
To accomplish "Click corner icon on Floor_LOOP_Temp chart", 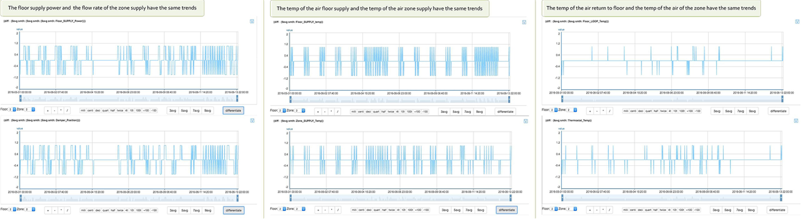I will coord(796,22).
